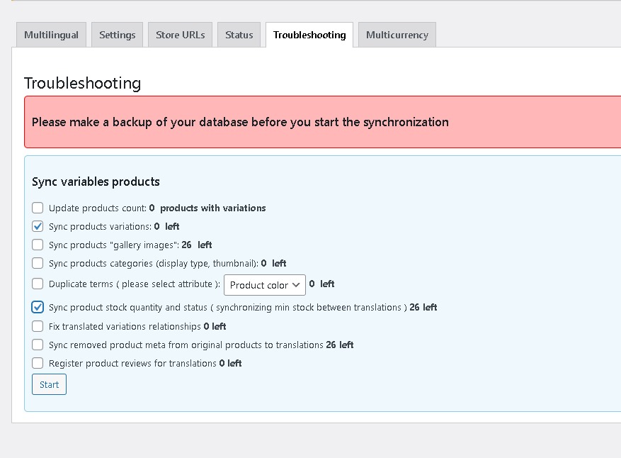Go to the Store URLs tab
Viewport: 621px width, 458px height.
181,35
